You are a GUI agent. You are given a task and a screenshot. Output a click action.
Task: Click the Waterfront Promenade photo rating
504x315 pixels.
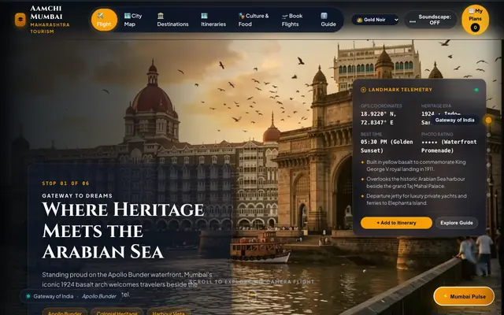tap(449, 146)
